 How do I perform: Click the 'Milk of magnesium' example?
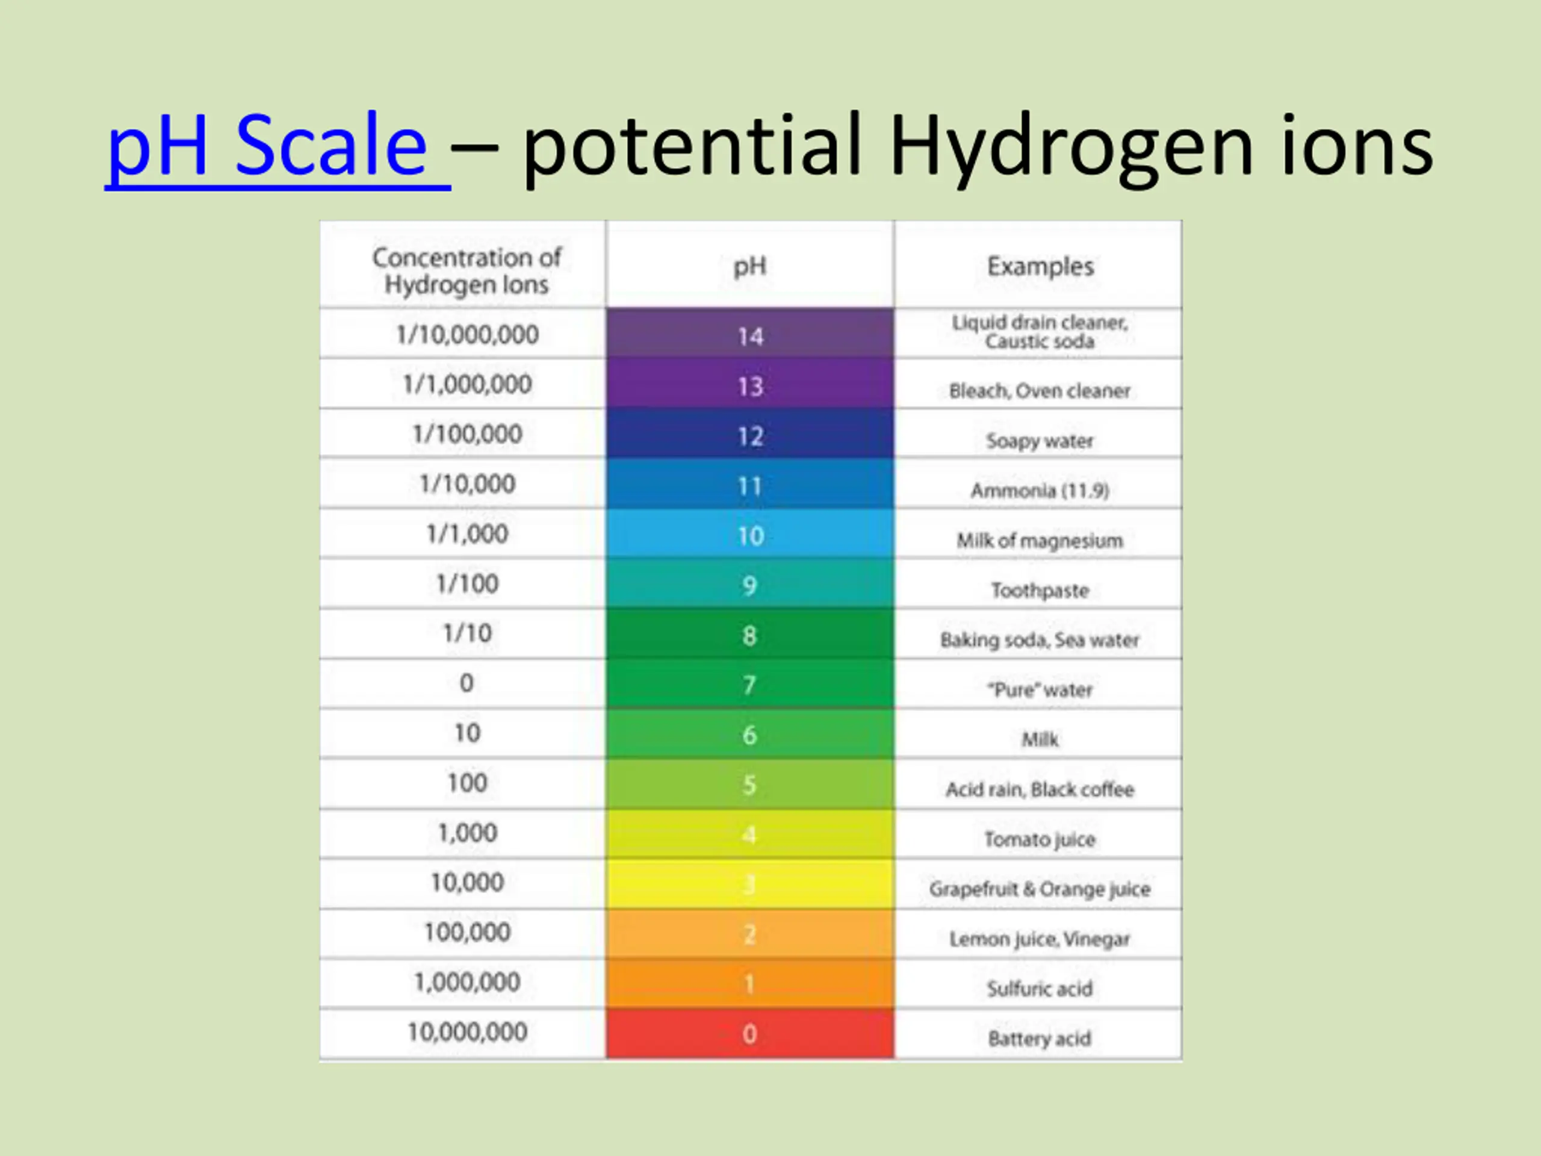coord(1040,541)
